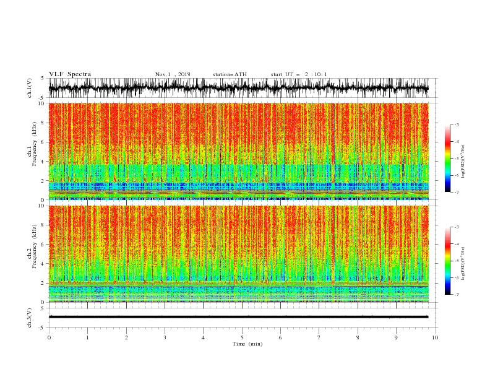490x379 pixels.
Task: Click the "ch.1(V)" waveform axis label
Action: pos(30,88)
